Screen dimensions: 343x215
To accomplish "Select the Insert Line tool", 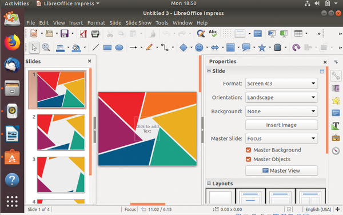I will pos(95,47).
